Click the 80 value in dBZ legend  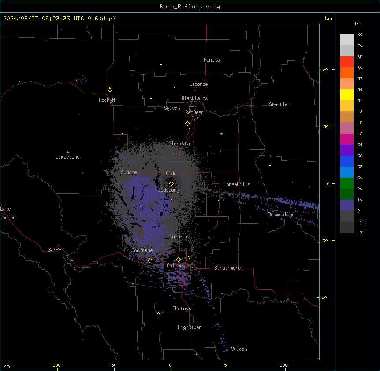coord(360,35)
